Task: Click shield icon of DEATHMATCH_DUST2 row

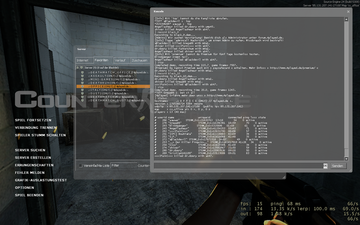Action: click(x=82, y=100)
